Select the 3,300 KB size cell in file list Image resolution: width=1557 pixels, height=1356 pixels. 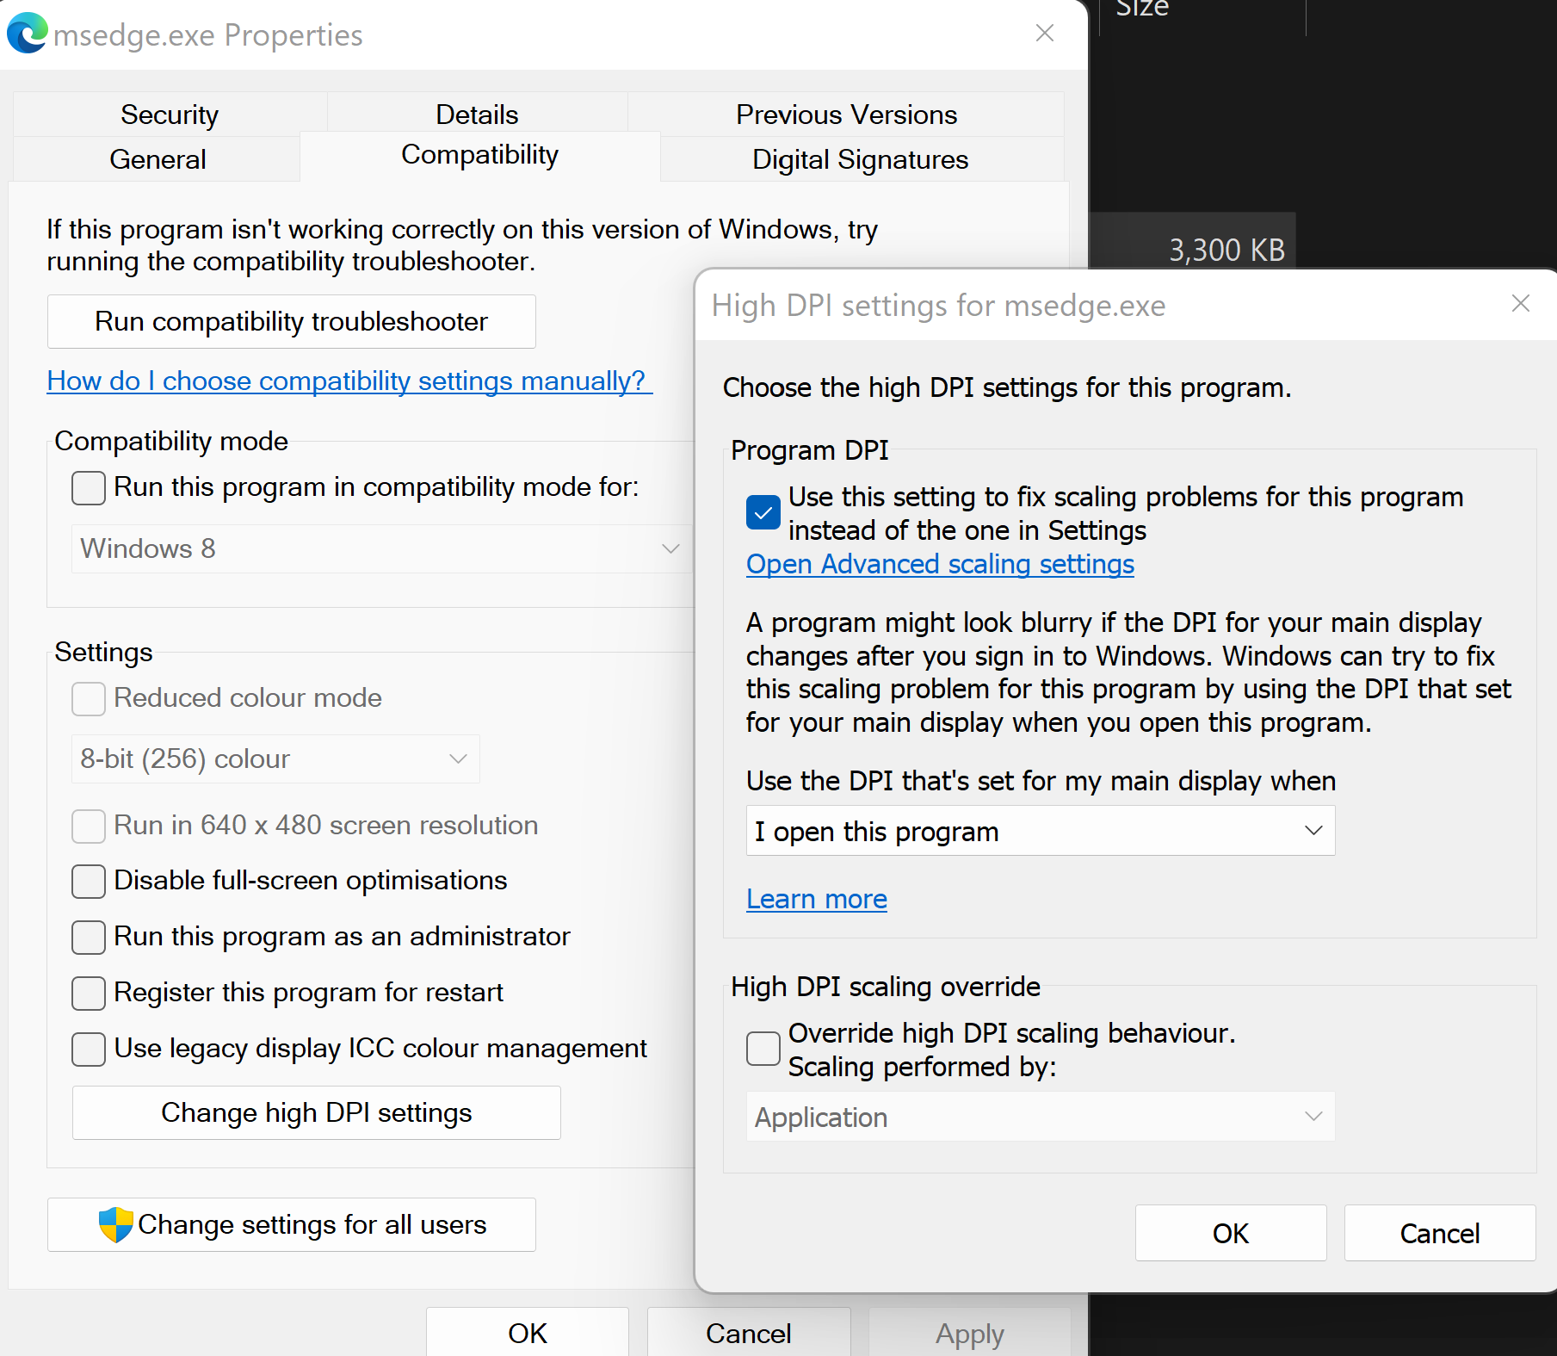pos(1226,250)
